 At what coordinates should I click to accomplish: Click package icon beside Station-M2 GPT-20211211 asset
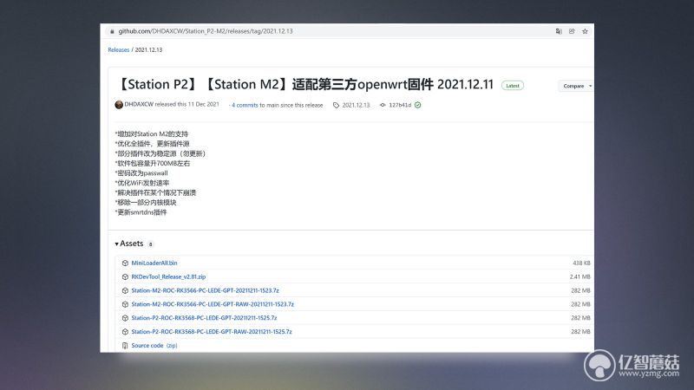click(125, 290)
